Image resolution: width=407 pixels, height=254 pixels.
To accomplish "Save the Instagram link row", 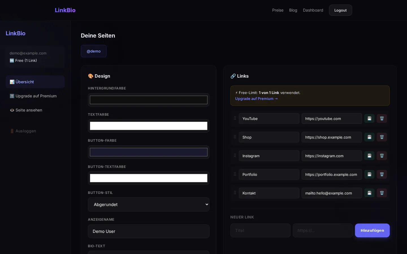I will pyautogui.click(x=369, y=156).
